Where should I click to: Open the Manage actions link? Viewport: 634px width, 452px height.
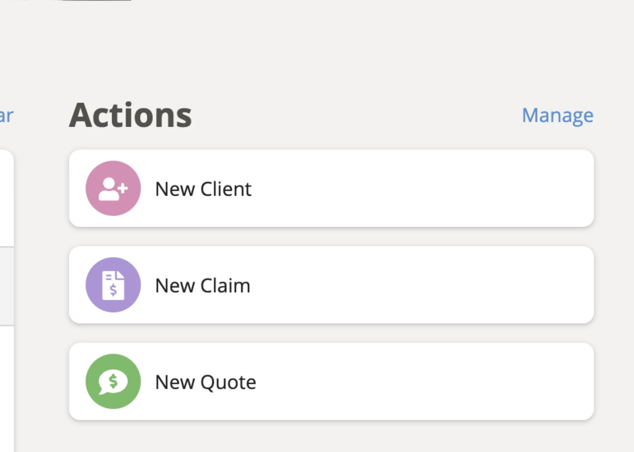coord(557,115)
